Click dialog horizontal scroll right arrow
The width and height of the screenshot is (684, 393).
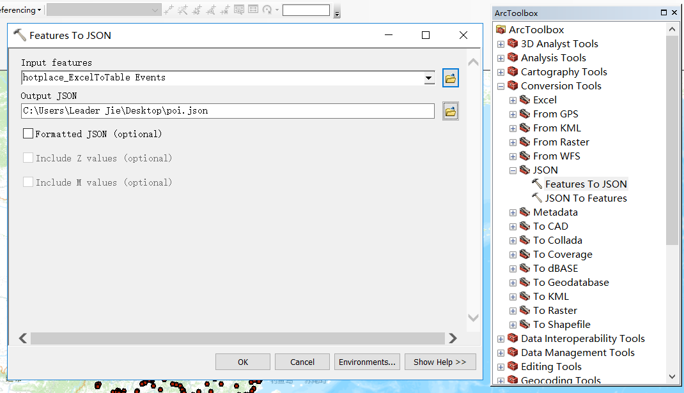[453, 338]
